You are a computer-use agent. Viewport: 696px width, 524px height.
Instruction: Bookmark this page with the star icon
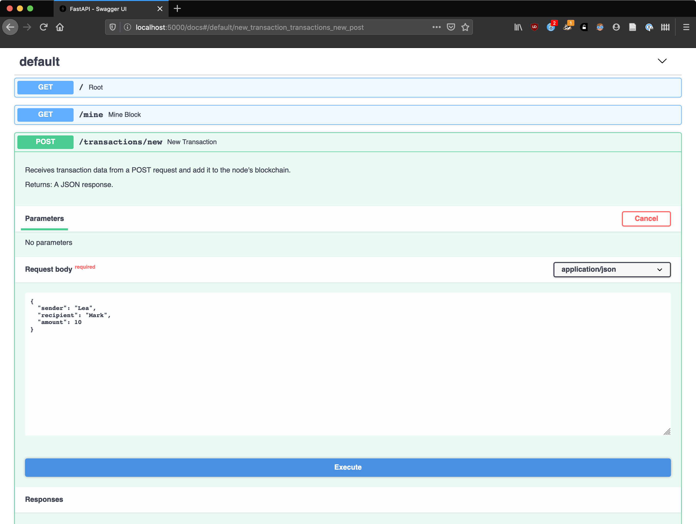(465, 27)
